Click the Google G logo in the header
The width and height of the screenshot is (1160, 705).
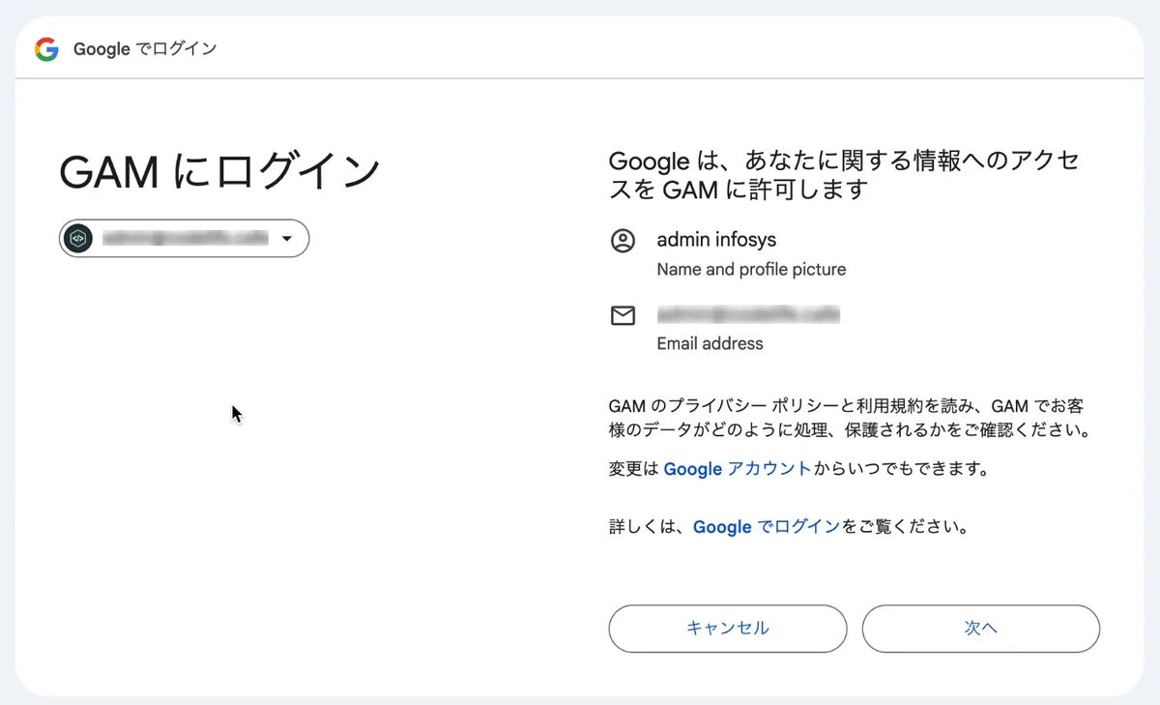45,48
